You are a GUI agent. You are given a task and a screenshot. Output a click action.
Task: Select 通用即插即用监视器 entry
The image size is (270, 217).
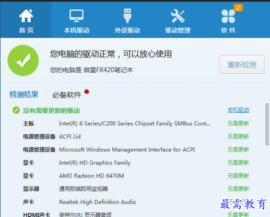(83, 189)
